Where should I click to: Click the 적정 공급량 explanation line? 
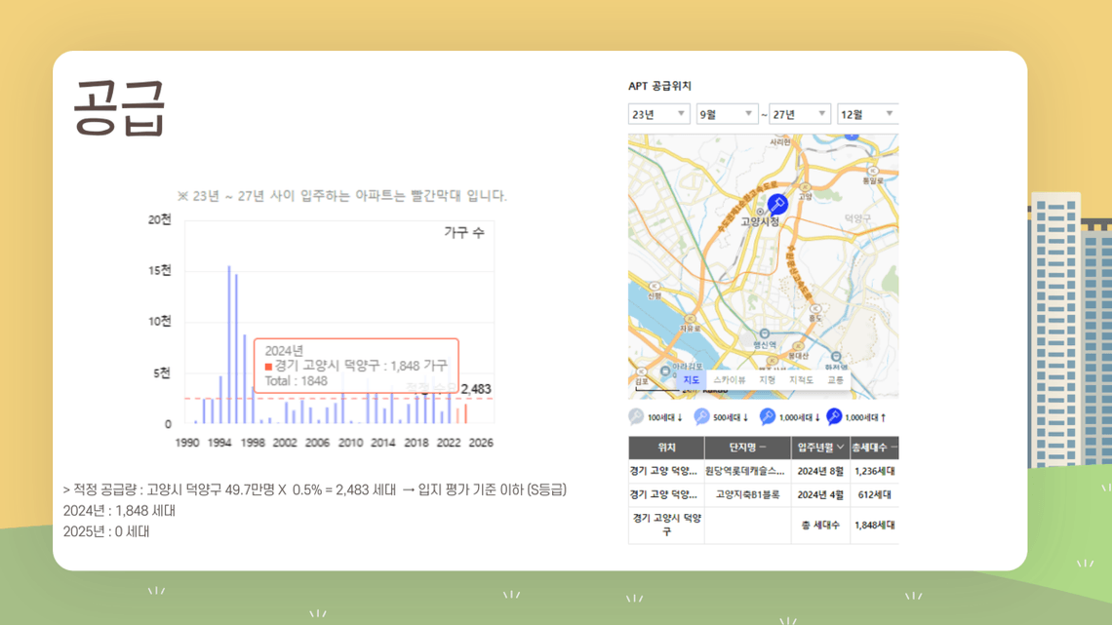pos(315,489)
